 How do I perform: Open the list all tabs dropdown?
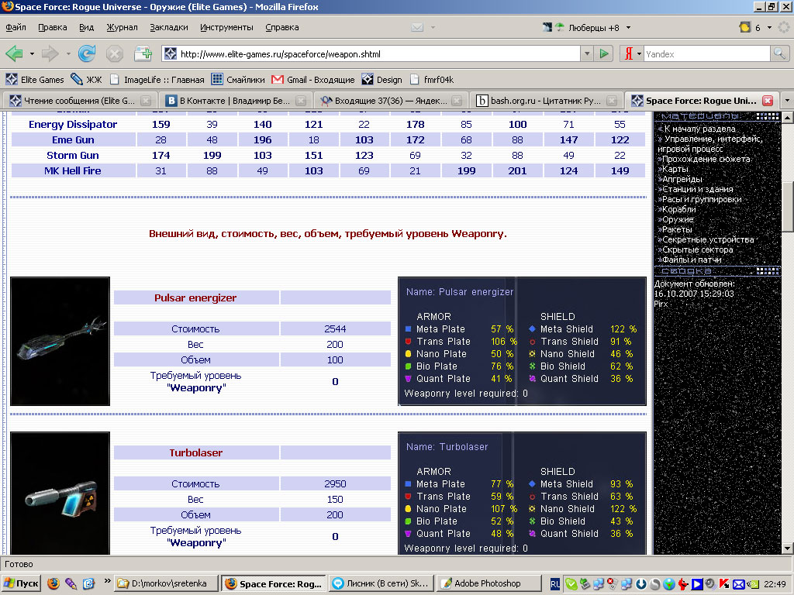coord(786,101)
